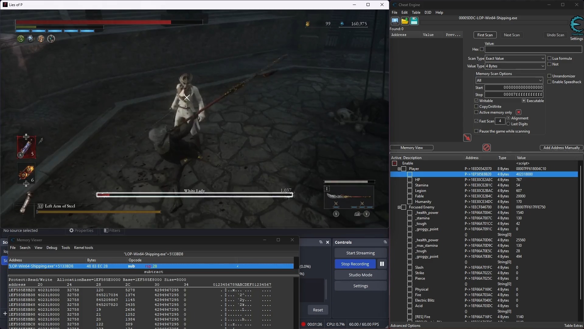
Task: Click the red X next to Active memory only
Action: [x=519, y=112]
